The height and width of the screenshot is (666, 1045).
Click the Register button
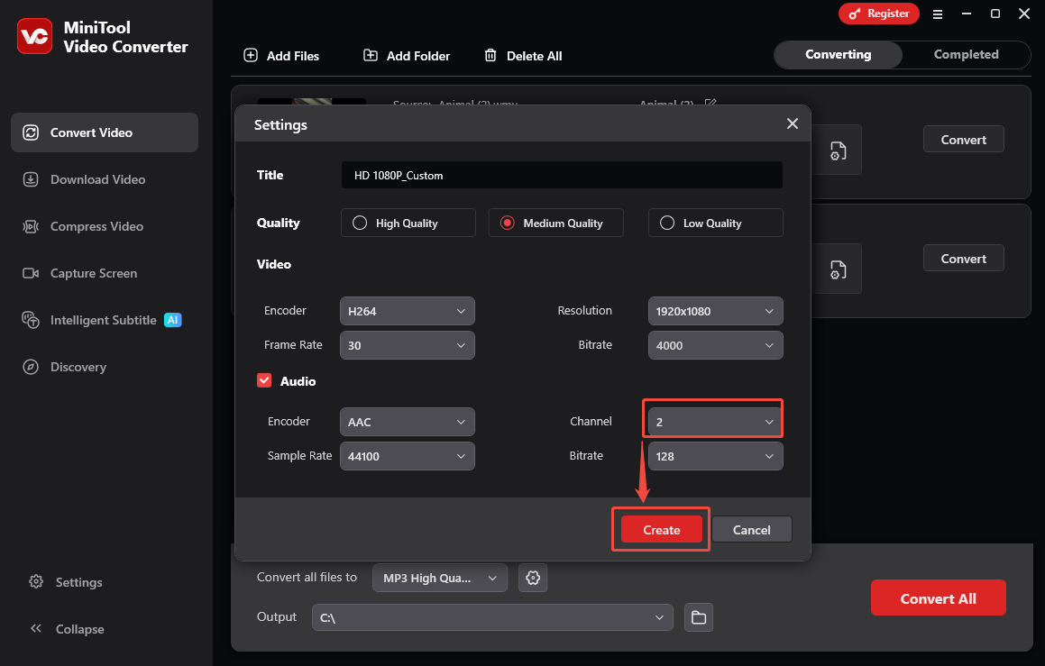[878, 14]
